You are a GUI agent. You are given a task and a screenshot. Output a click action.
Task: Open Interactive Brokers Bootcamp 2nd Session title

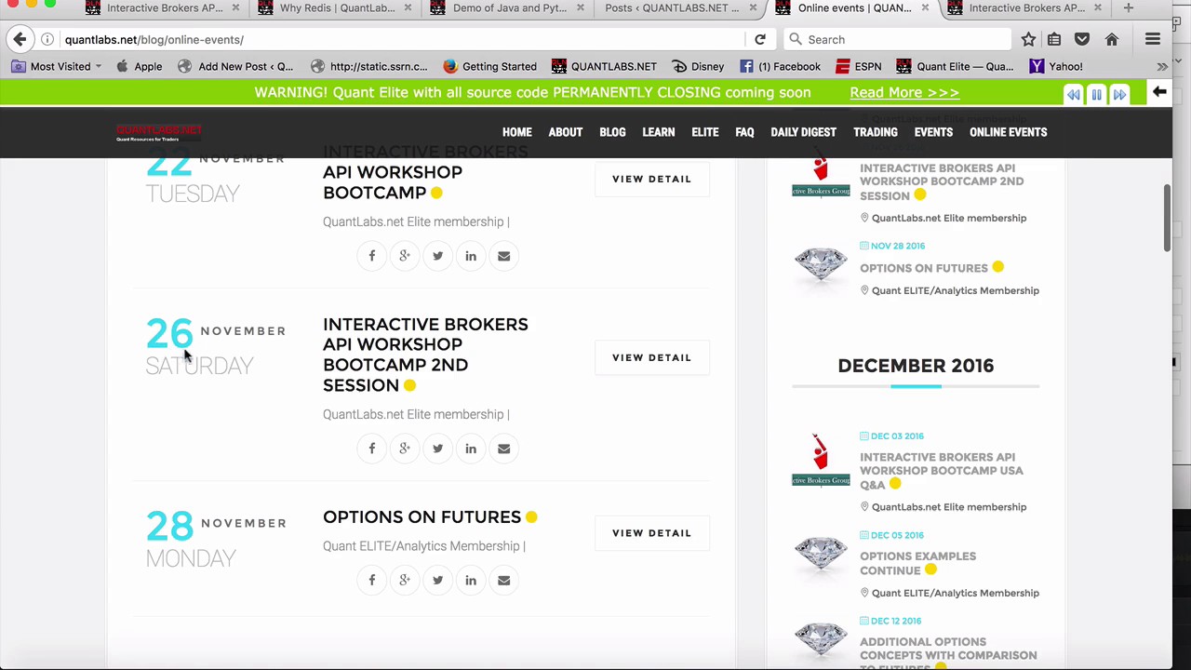[425, 355]
